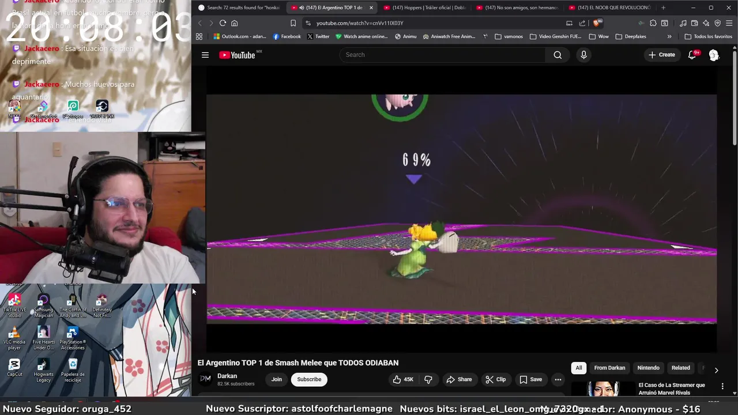Open the Outlook.com bookmark
This screenshot has height=415, width=738.
pyautogui.click(x=240, y=36)
